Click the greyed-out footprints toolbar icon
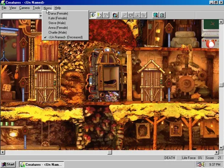 click(143, 15)
